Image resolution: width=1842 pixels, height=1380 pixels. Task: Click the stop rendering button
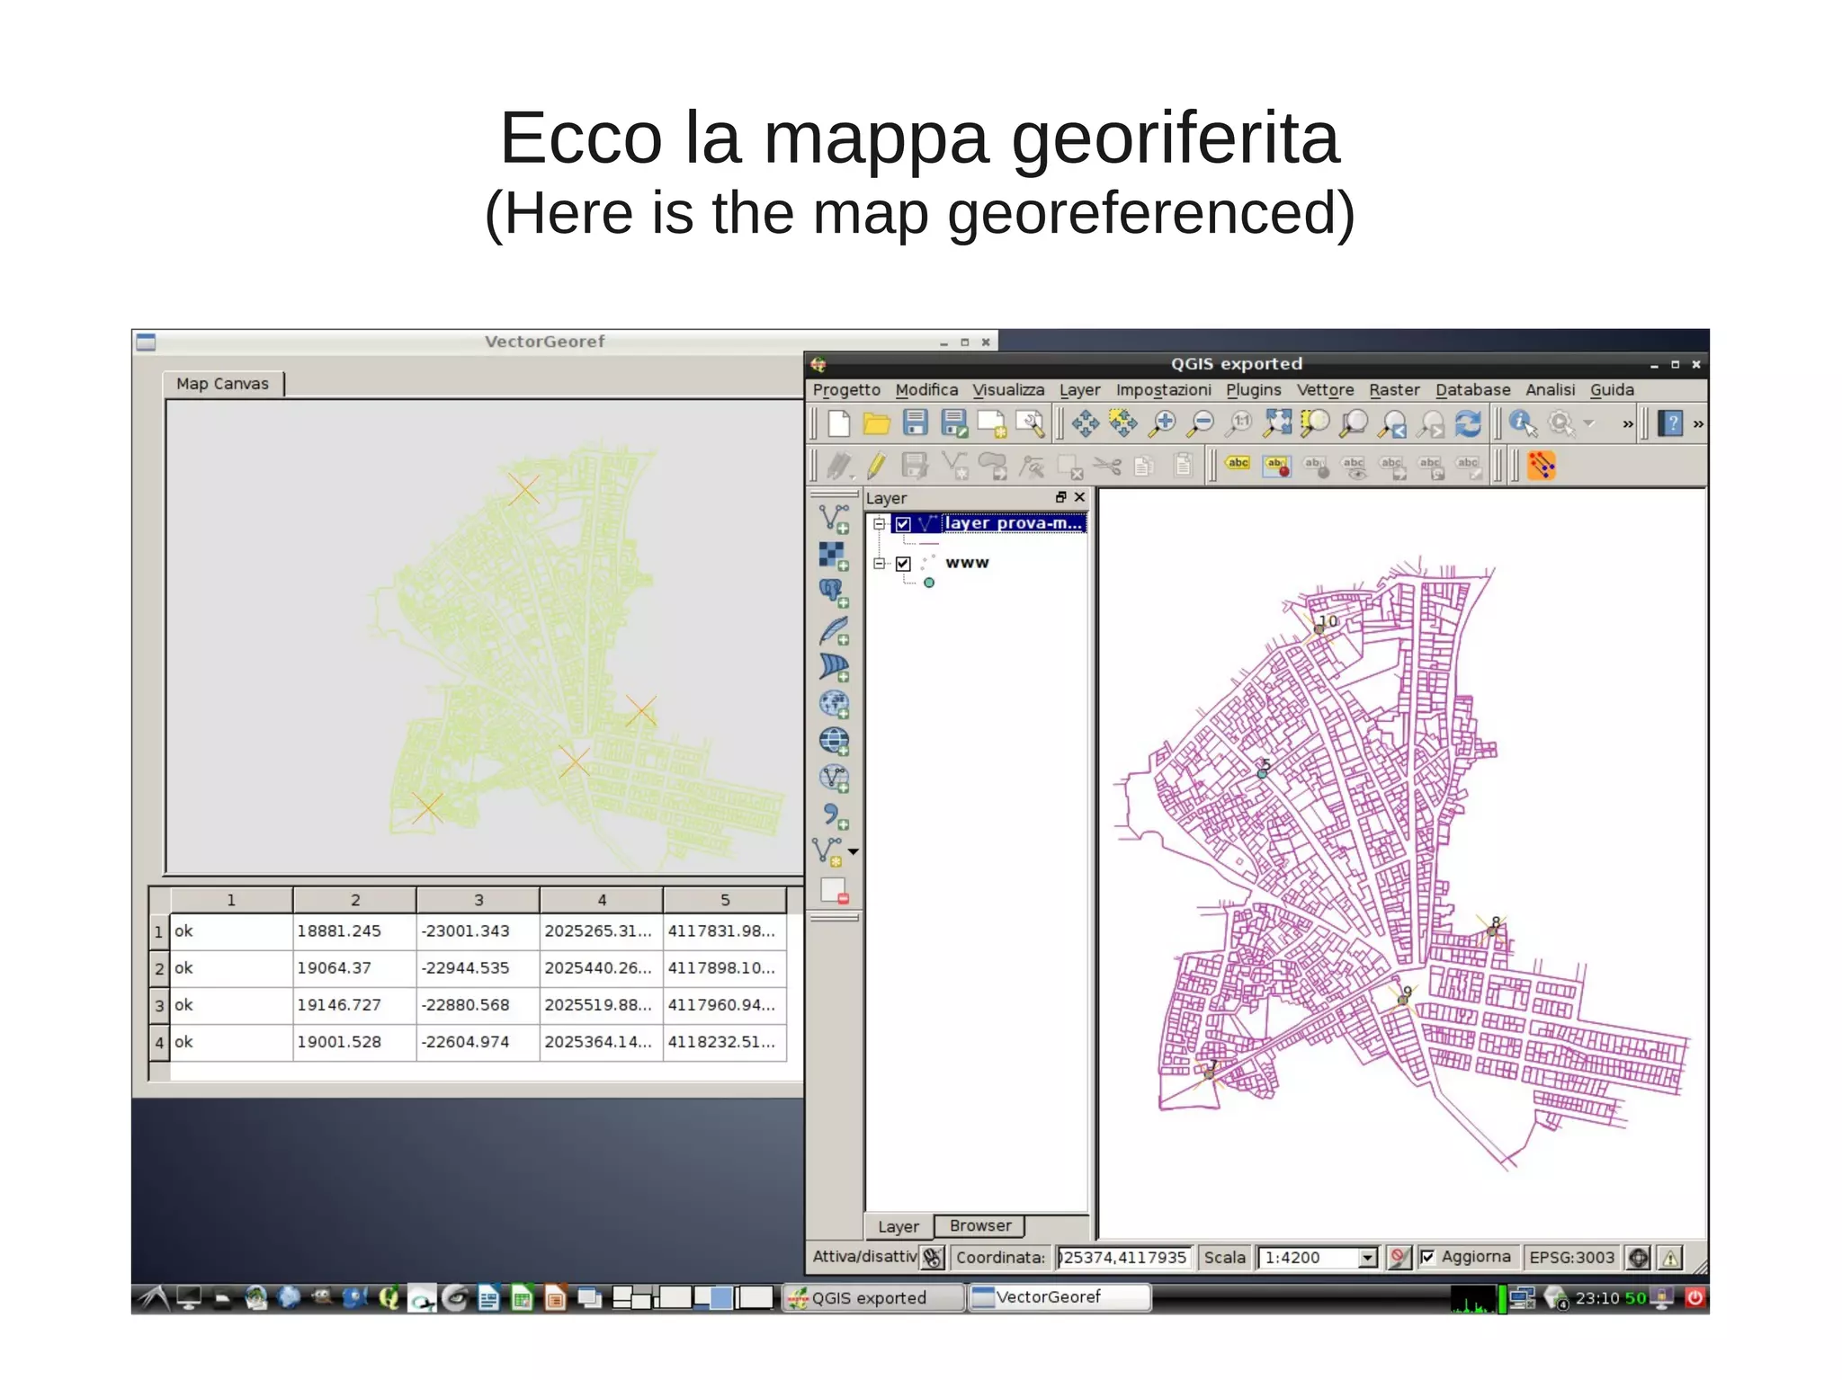pyautogui.click(x=1398, y=1258)
